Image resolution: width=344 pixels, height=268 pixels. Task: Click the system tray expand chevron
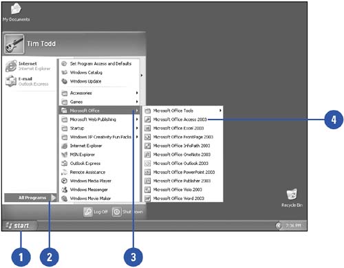click(279, 226)
